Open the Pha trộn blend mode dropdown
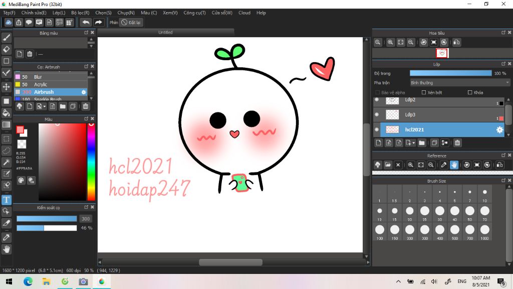The height and width of the screenshot is (289, 513). 460,83
